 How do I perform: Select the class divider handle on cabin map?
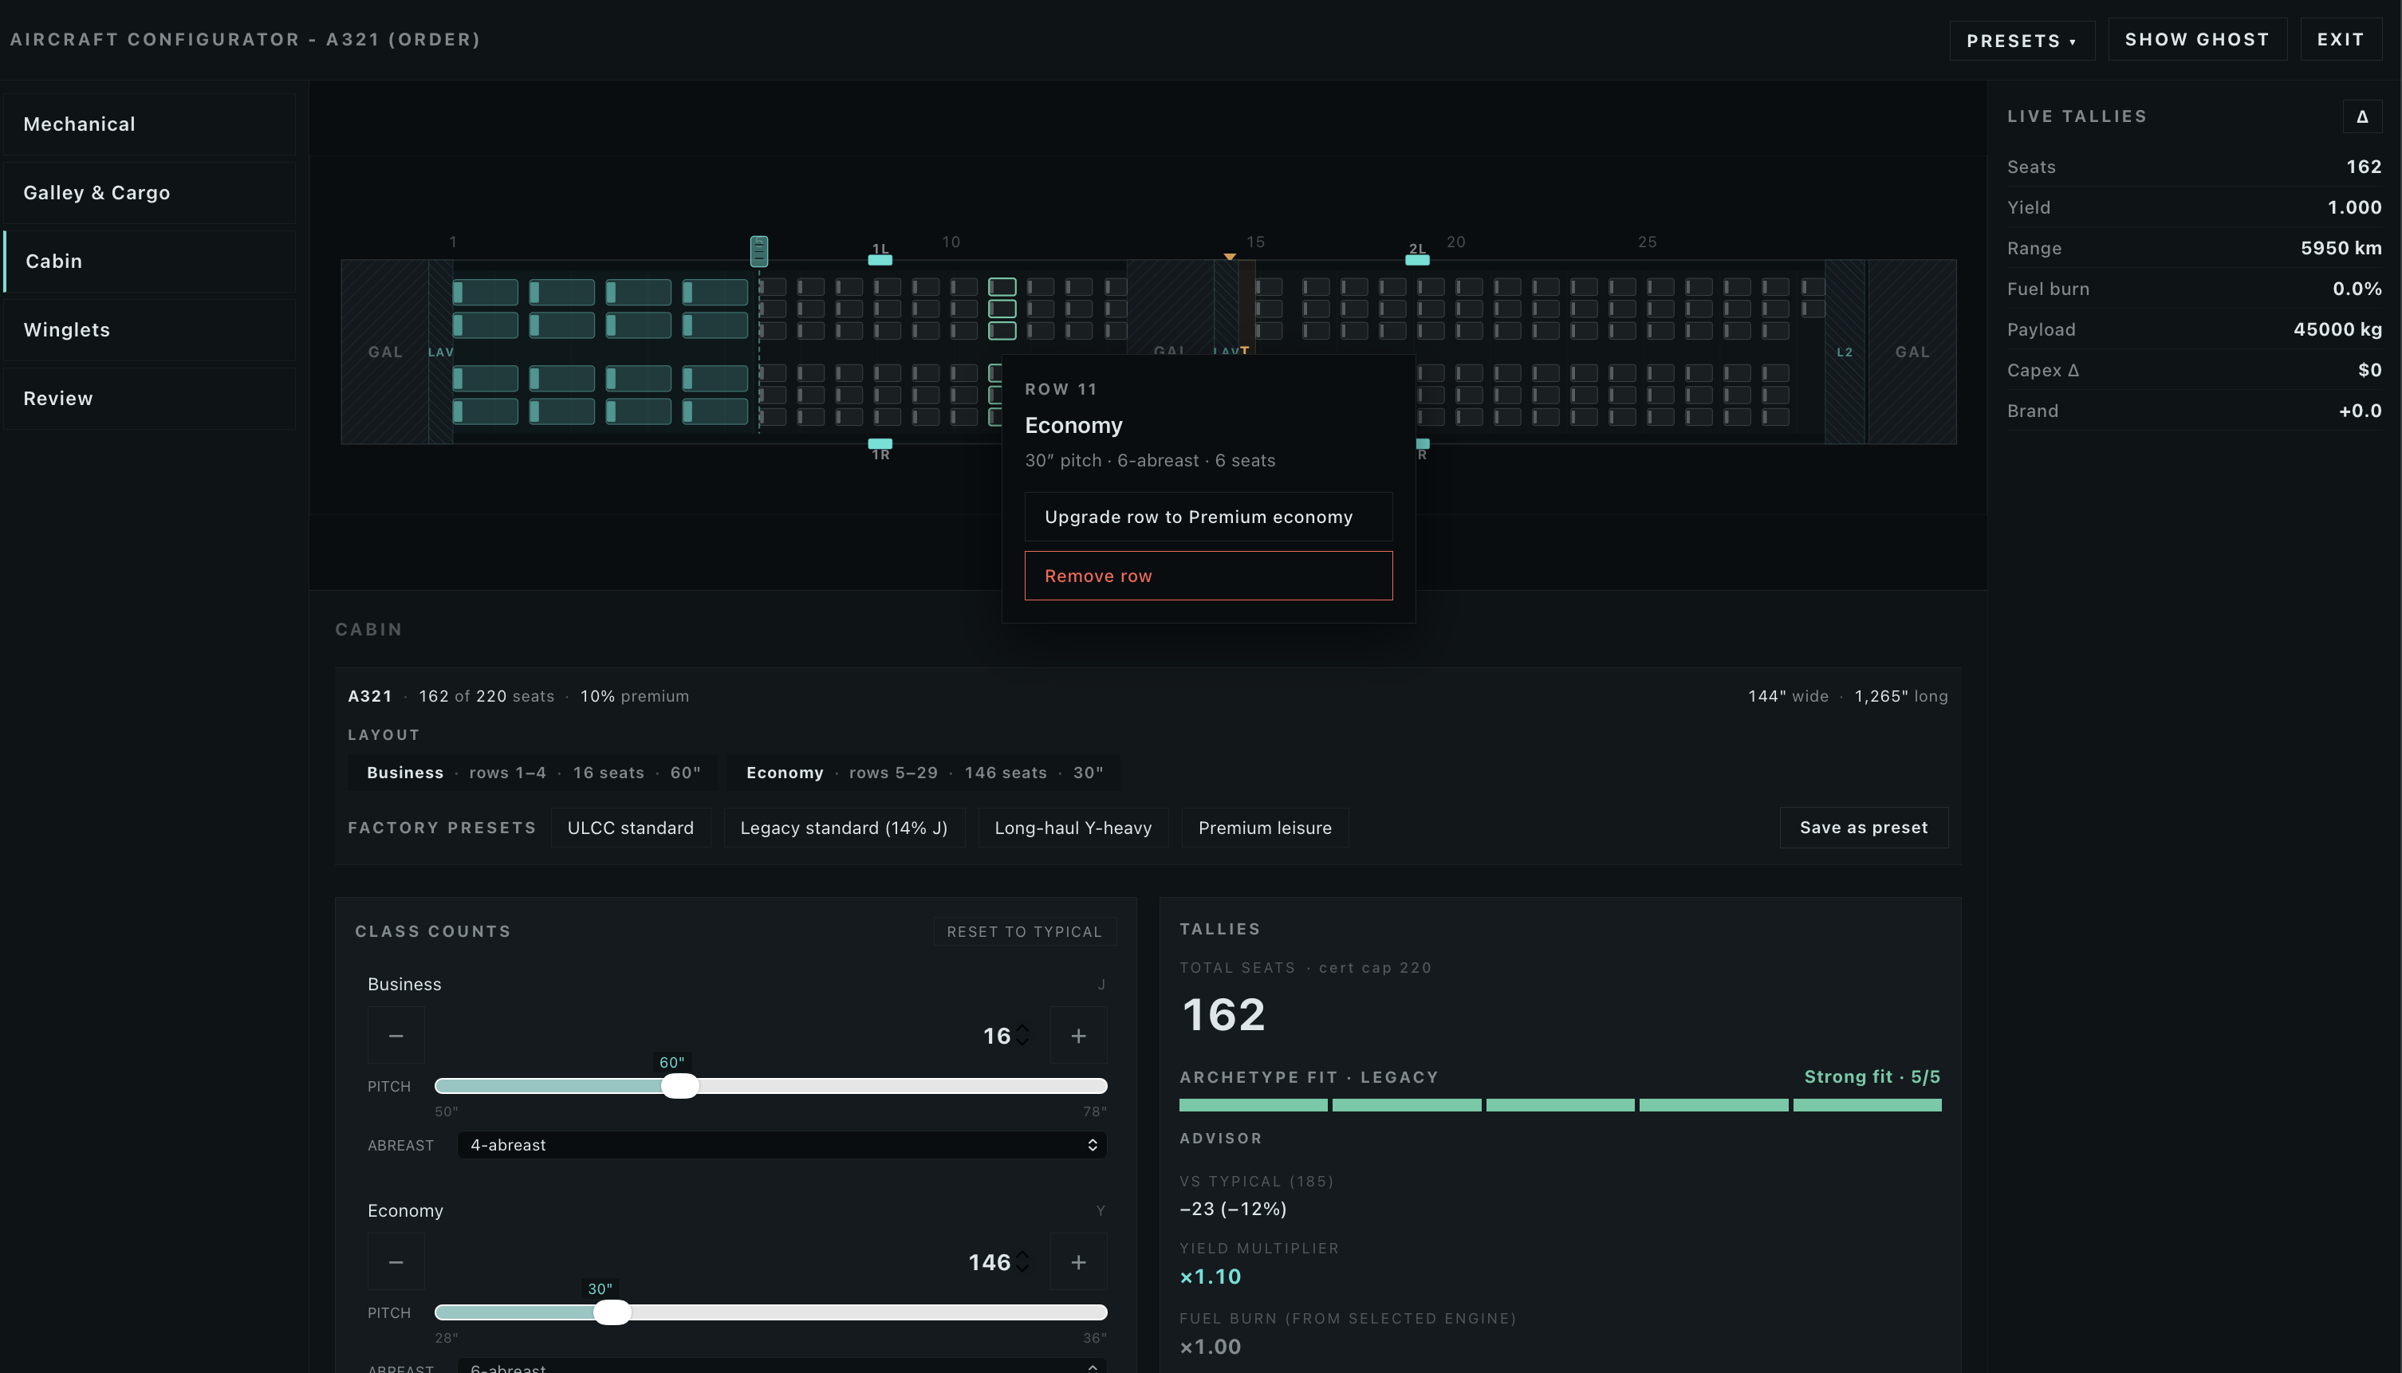pos(759,251)
